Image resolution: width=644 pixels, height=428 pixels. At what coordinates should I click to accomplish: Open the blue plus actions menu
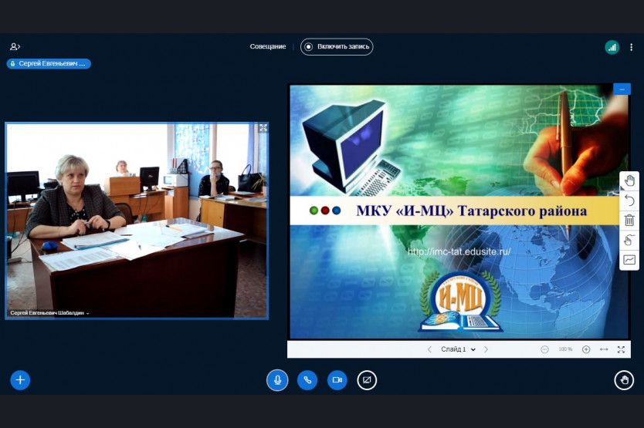(20, 380)
